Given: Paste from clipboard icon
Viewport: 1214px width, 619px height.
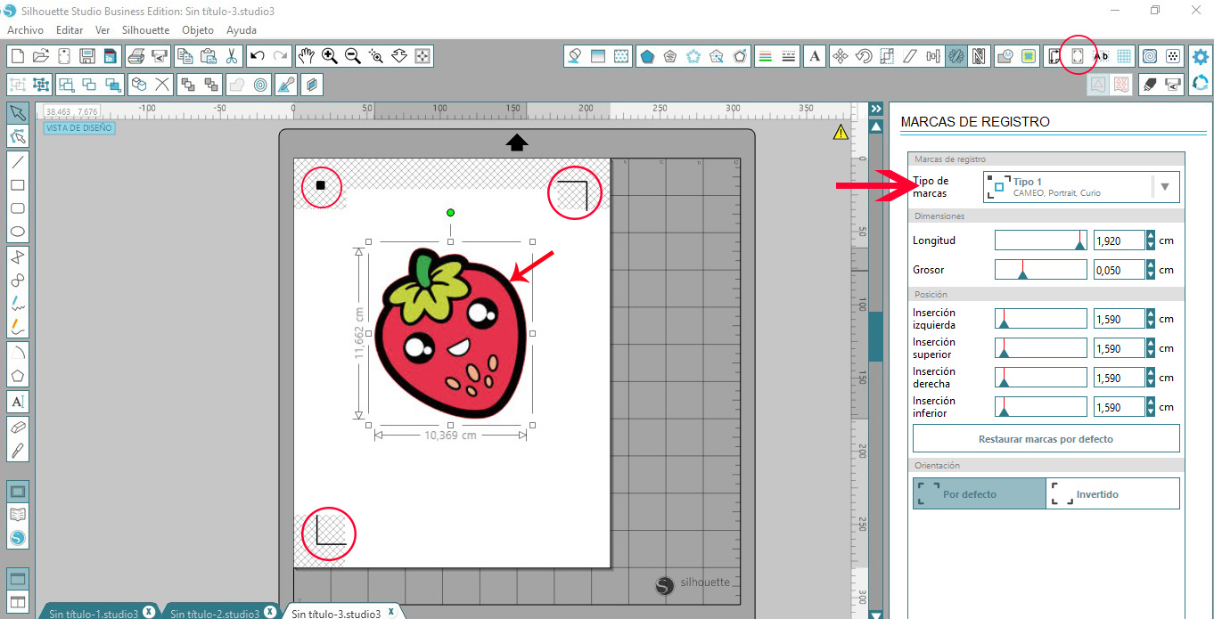Looking at the screenshot, I should (x=208, y=56).
